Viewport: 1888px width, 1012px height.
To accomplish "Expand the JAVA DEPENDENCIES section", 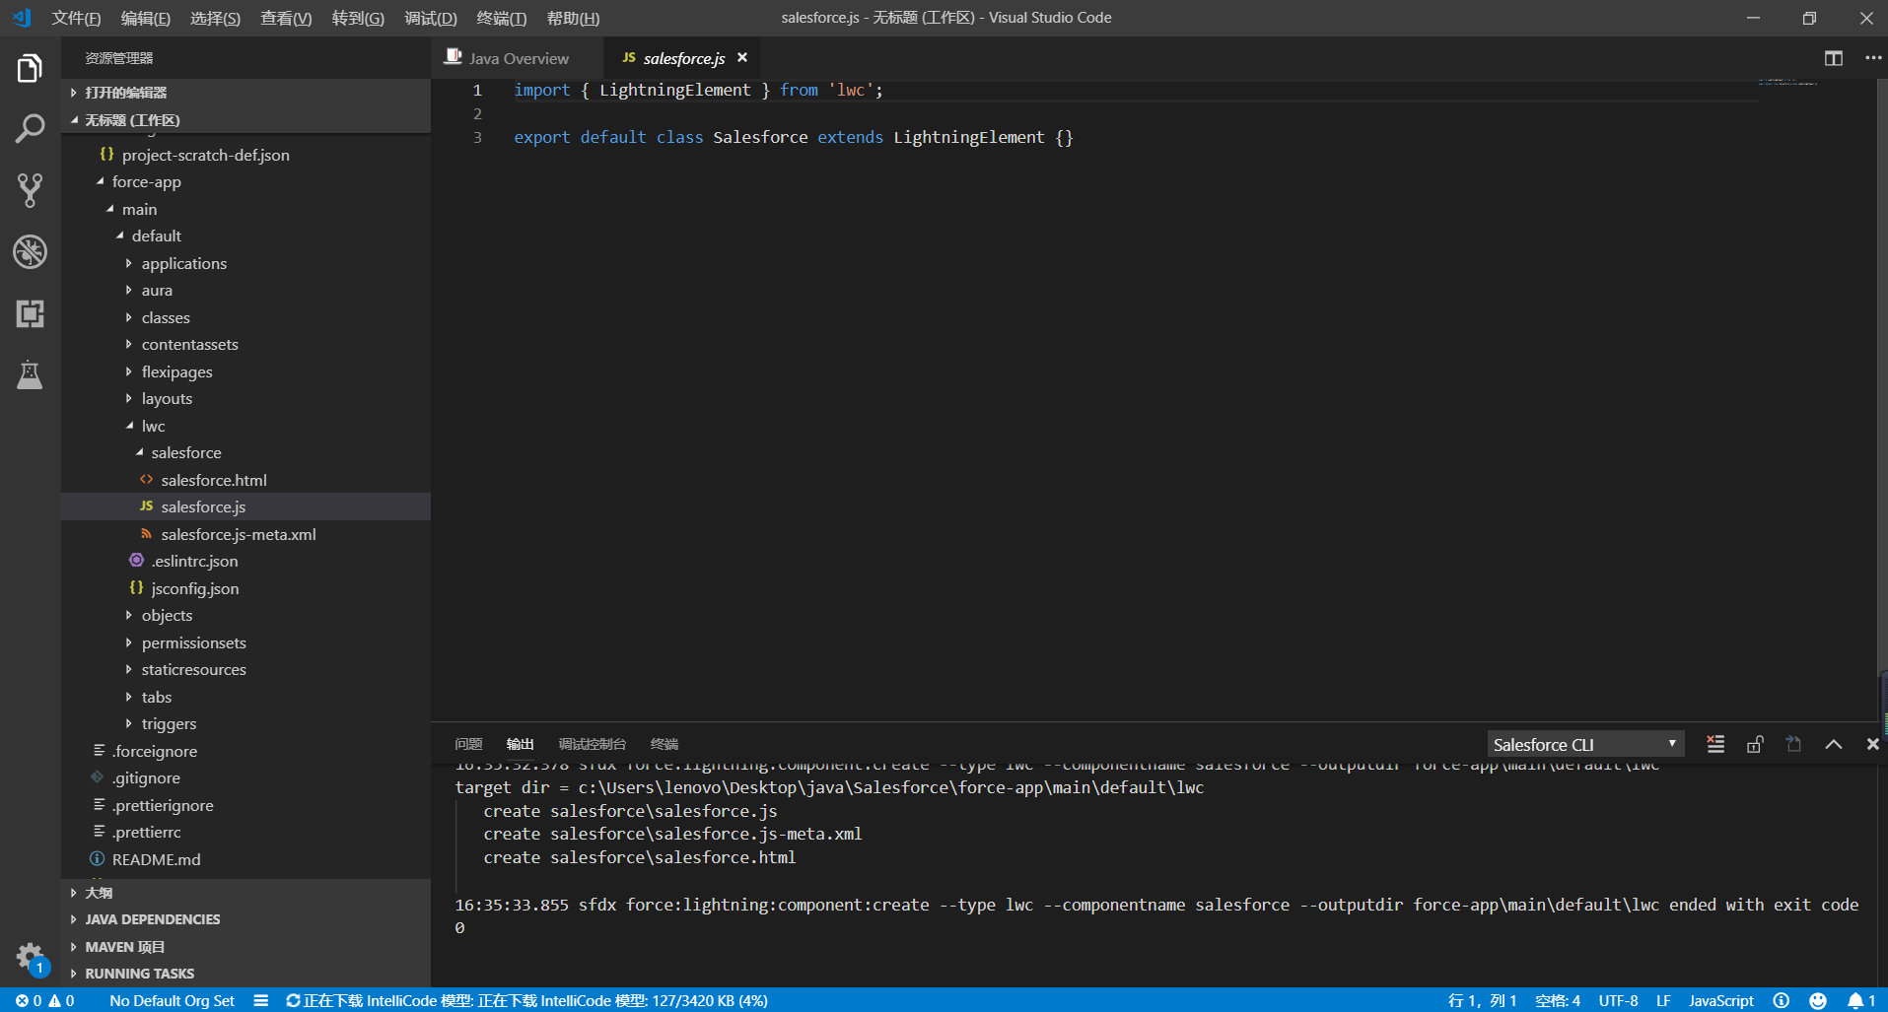I will point(245,919).
